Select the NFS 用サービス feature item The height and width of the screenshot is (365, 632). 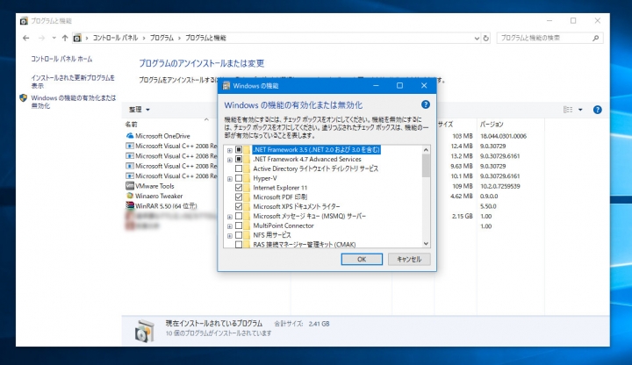click(271, 235)
